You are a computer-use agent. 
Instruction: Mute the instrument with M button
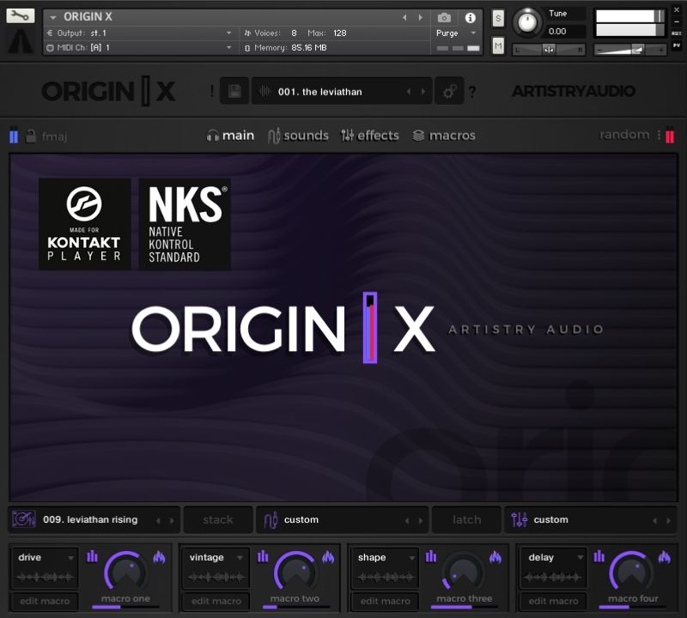pyautogui.click(x=498, y=44)
